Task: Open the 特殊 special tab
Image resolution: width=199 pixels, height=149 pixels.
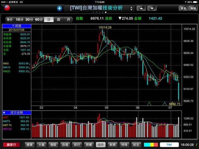Action: pos(124,145)
